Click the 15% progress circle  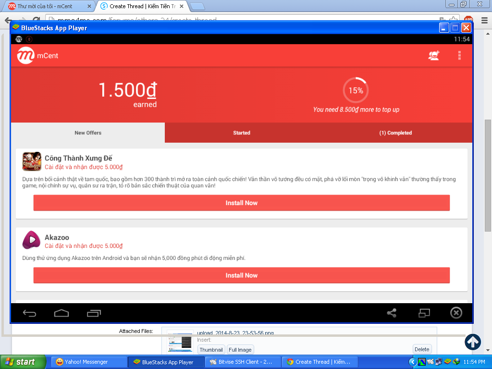pyautogui.click(x=356, y=90)
